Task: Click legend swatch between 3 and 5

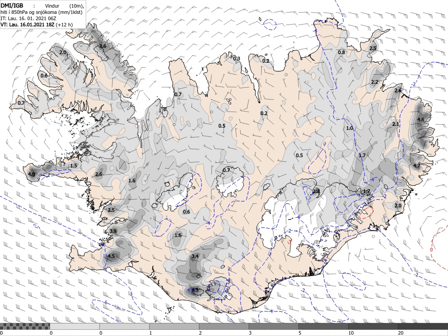Action: click(273, 326)
